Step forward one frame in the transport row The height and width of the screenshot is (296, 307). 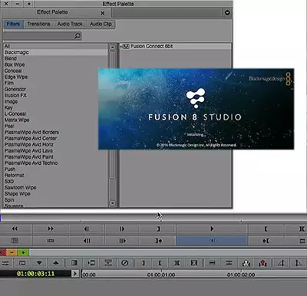pos(122,229)
